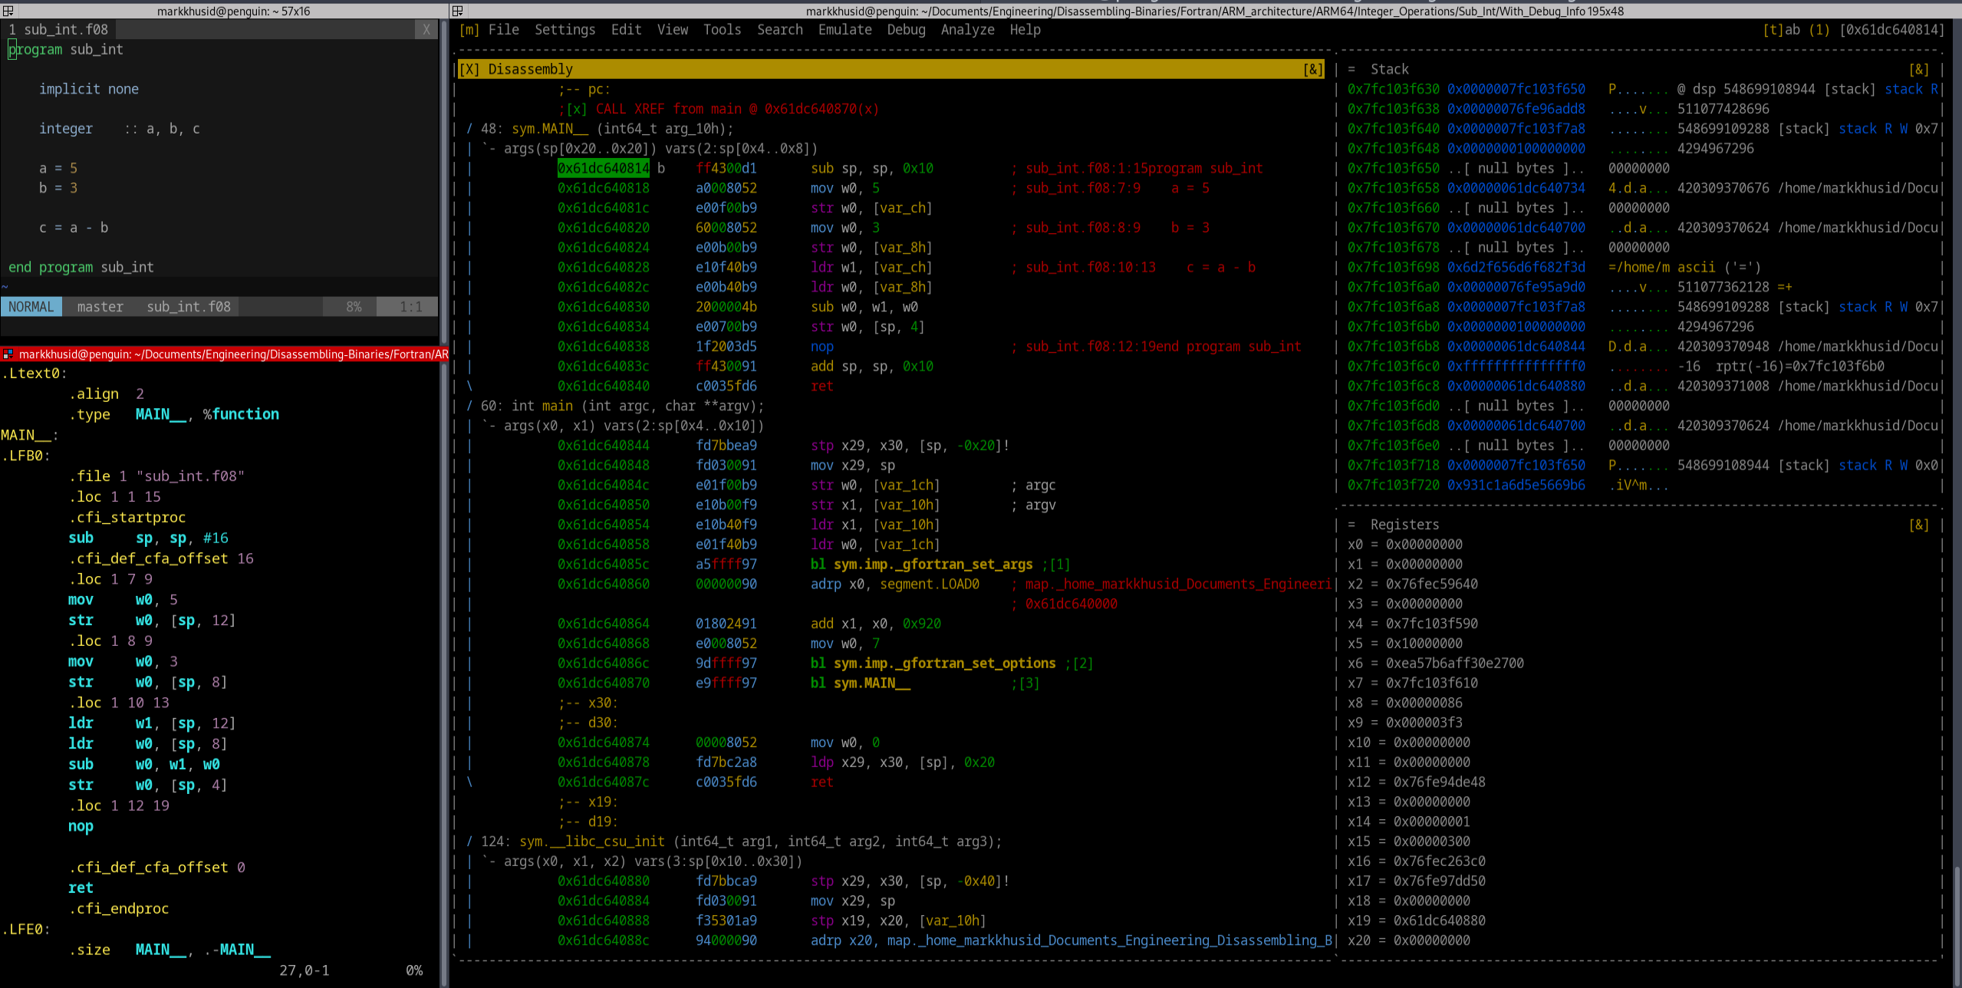Click the [t]ab (1) indicator
This screenshot has width=1962, height=988.
click(1796, 30)
